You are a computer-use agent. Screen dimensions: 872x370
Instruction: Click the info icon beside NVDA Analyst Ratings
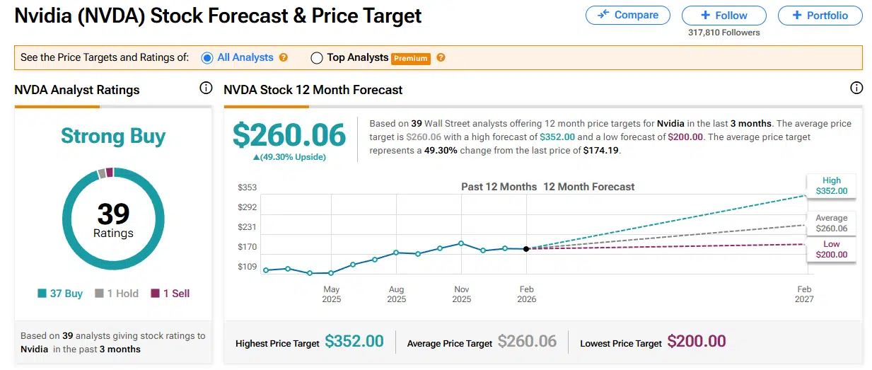206,88
